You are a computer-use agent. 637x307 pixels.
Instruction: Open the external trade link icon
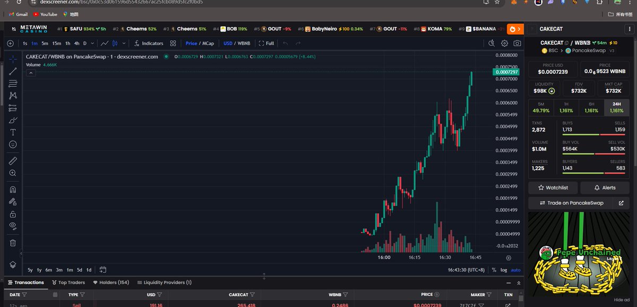622,203
